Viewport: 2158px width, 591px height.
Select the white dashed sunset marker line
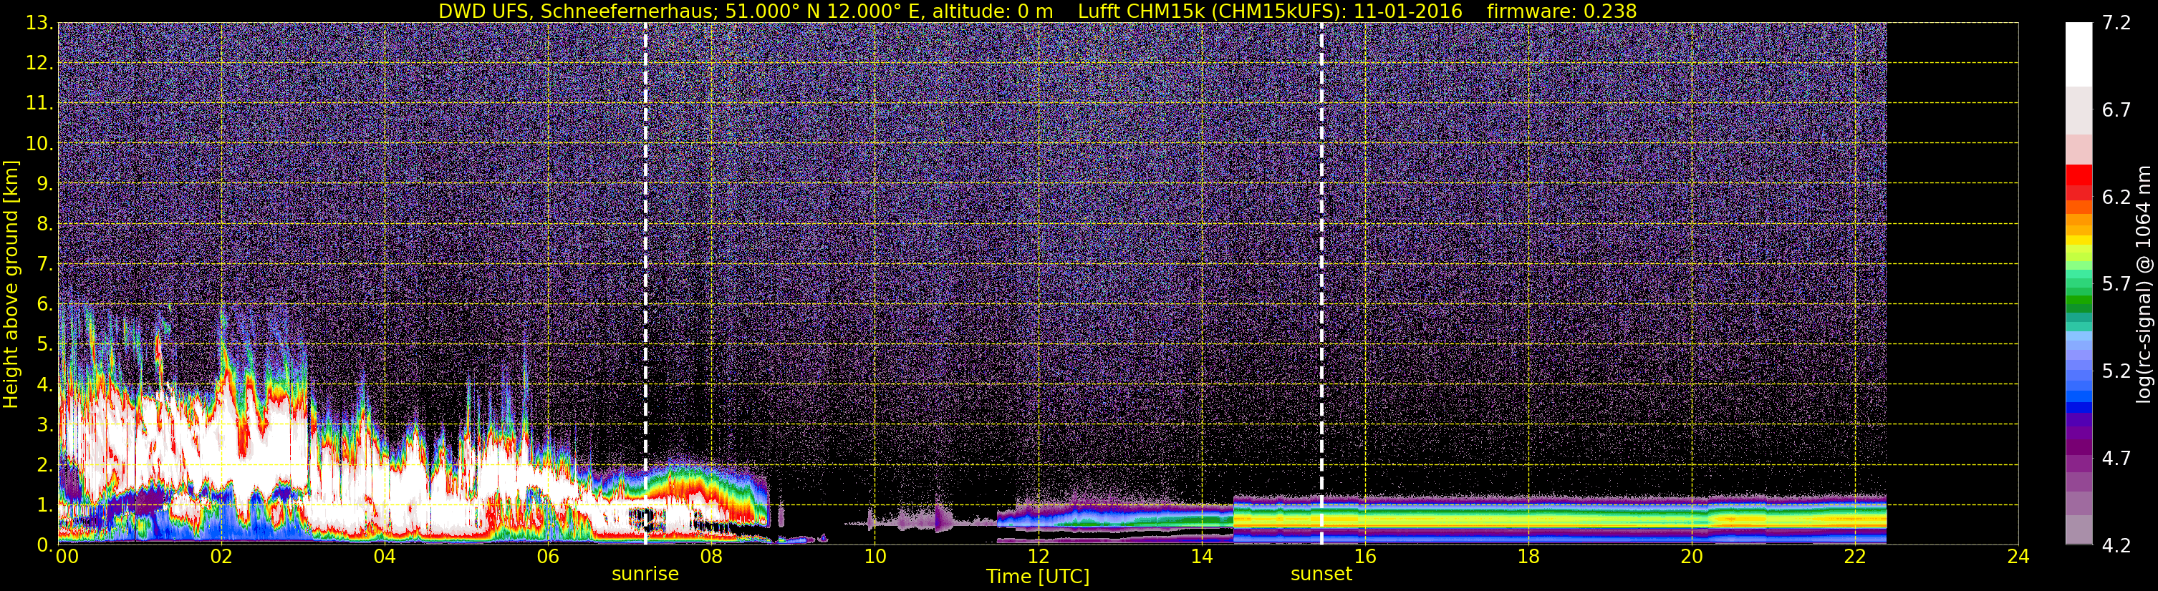(x=1321, y=284)
